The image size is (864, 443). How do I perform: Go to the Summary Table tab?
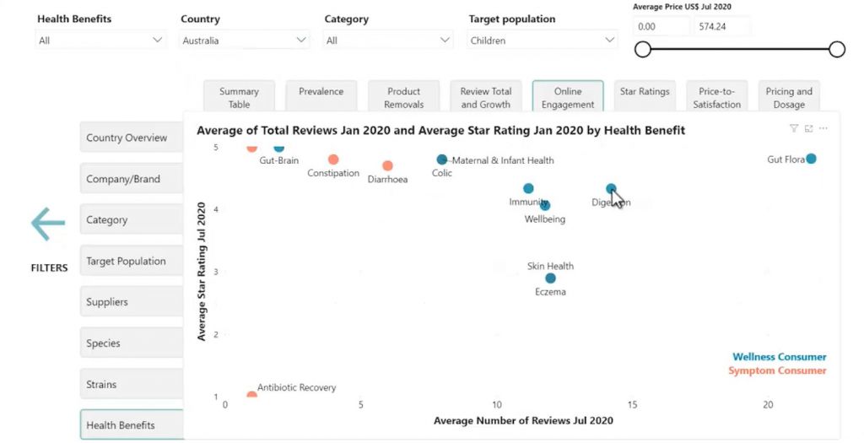click(239, 96)
